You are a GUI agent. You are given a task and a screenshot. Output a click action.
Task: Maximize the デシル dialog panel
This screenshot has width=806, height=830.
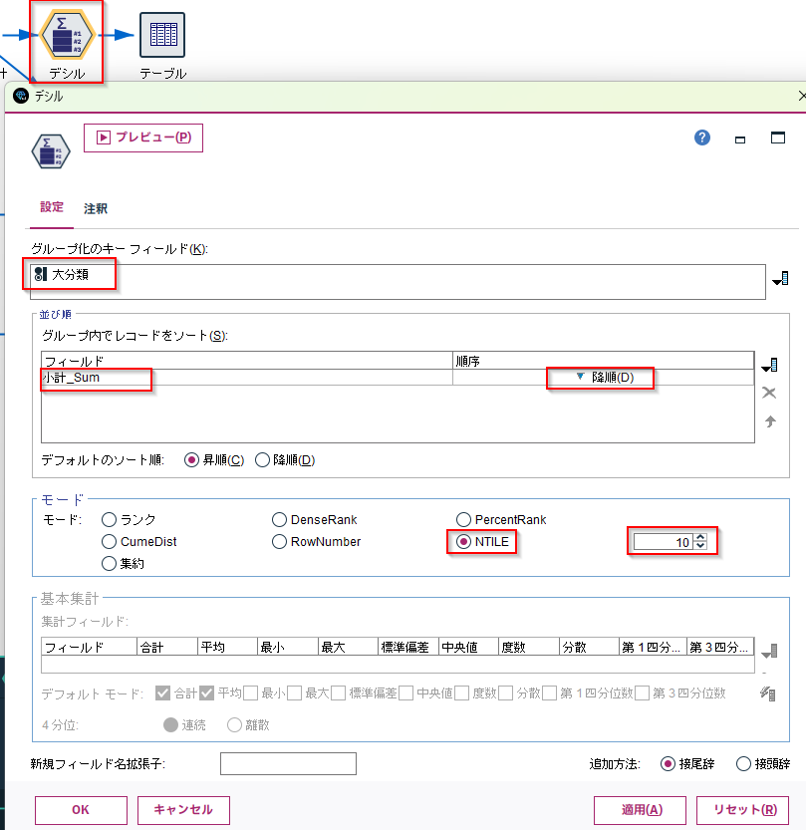pos(778,138)
